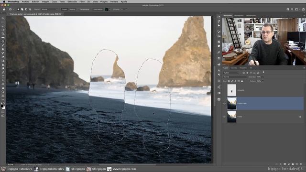The height and width of the screenshot is (172, 306).
Task: Hide the Fondo copia layer
Action: click(224, 104)
